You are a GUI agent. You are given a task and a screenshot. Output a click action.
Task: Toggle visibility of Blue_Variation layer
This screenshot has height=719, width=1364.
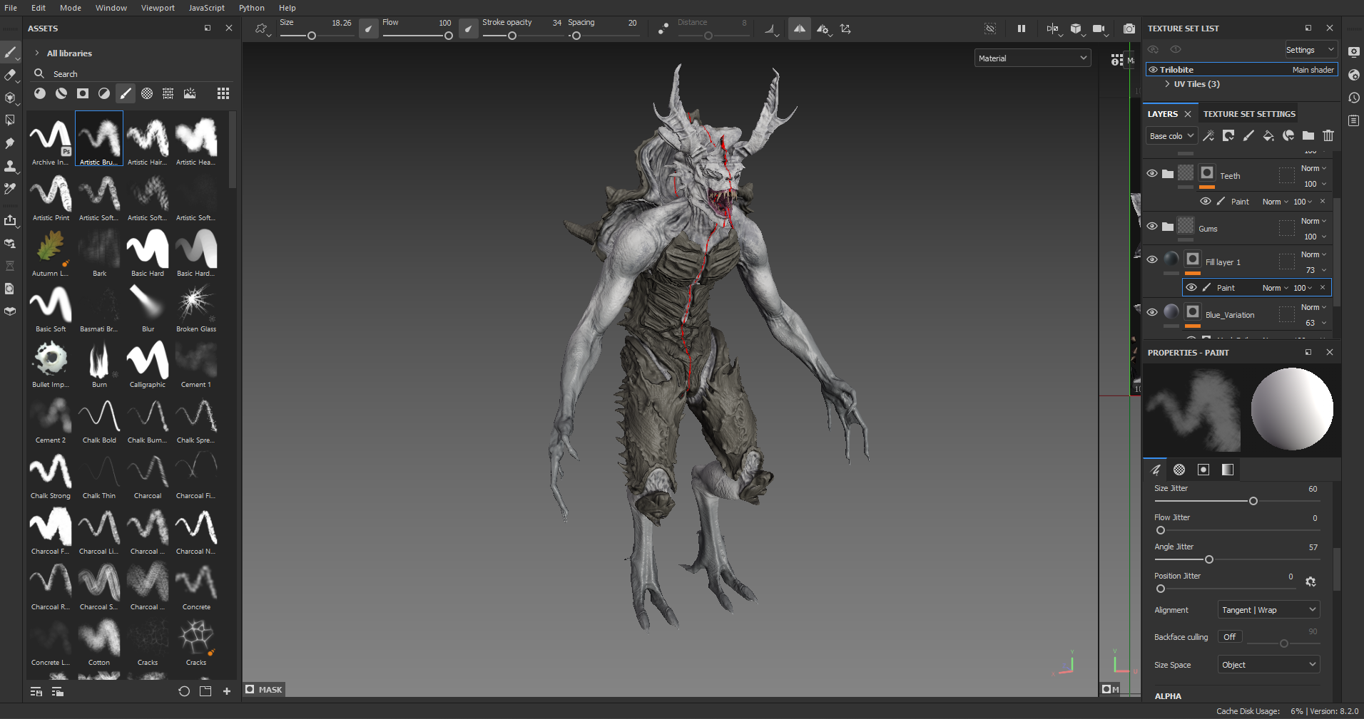[x=1152, y=313]
